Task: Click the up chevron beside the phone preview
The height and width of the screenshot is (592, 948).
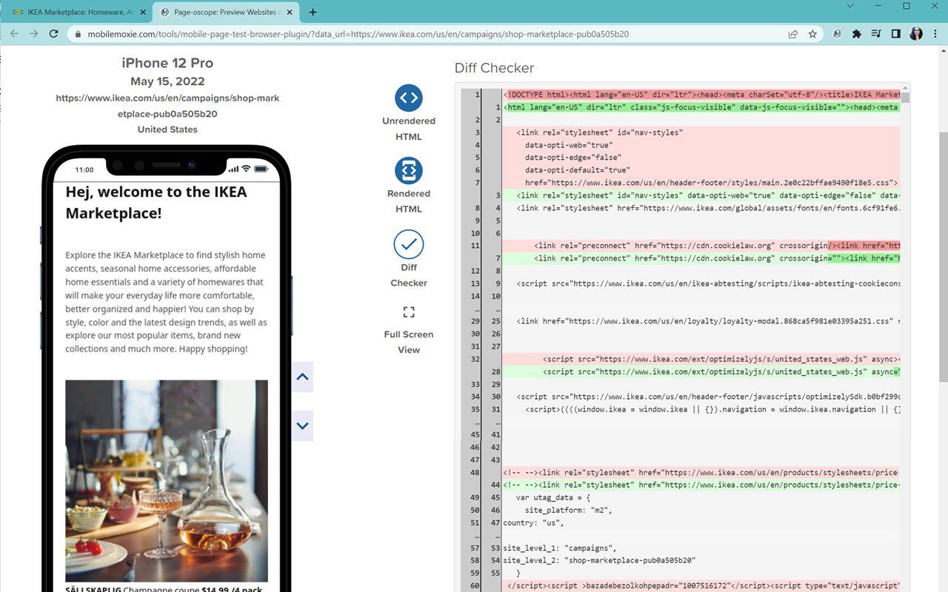Action: click(302, 377)
